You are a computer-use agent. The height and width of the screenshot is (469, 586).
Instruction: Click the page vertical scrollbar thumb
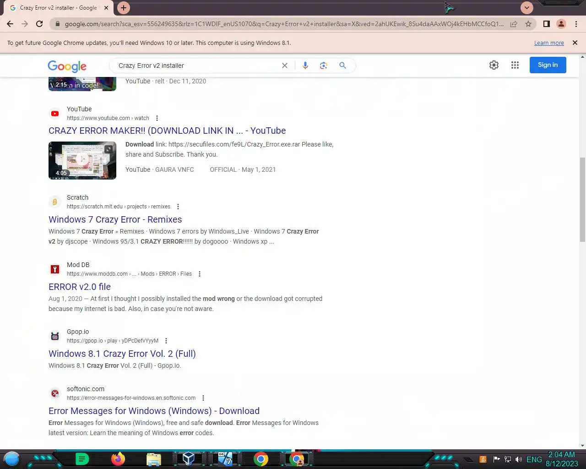click(x=582, y=199)
